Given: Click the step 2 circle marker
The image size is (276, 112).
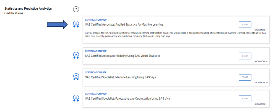Looking at the screenshot, I should (x=76, y=9).
